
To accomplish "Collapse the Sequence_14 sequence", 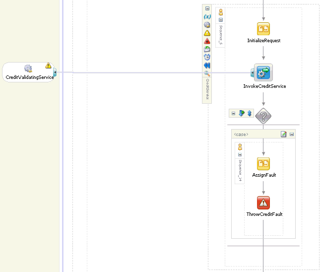I will 240,155.
